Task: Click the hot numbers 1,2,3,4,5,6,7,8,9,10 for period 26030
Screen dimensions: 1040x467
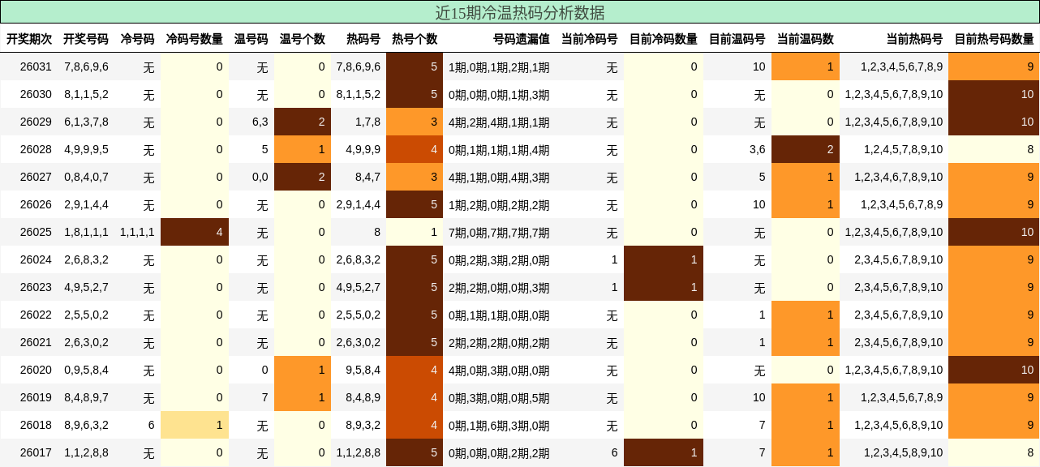Action: coord(892,94)
